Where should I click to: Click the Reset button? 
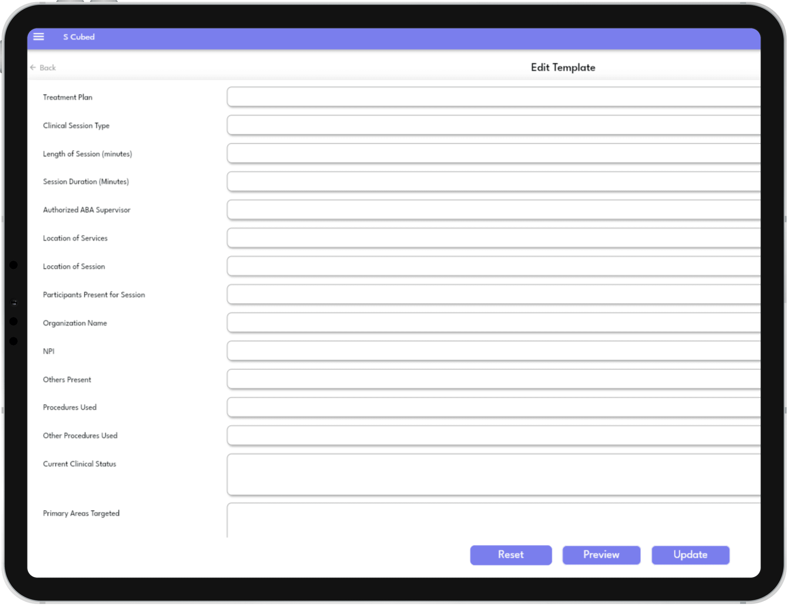point(511,554)
